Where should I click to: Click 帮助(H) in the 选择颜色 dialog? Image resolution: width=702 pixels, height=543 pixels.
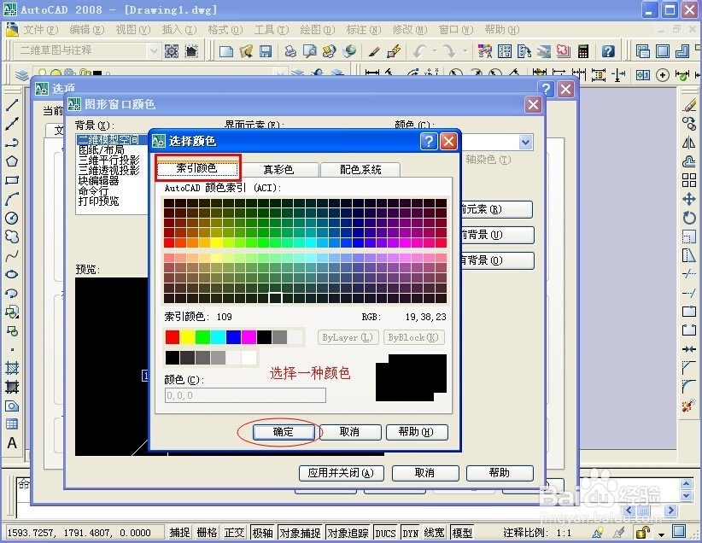click(417, 432)
